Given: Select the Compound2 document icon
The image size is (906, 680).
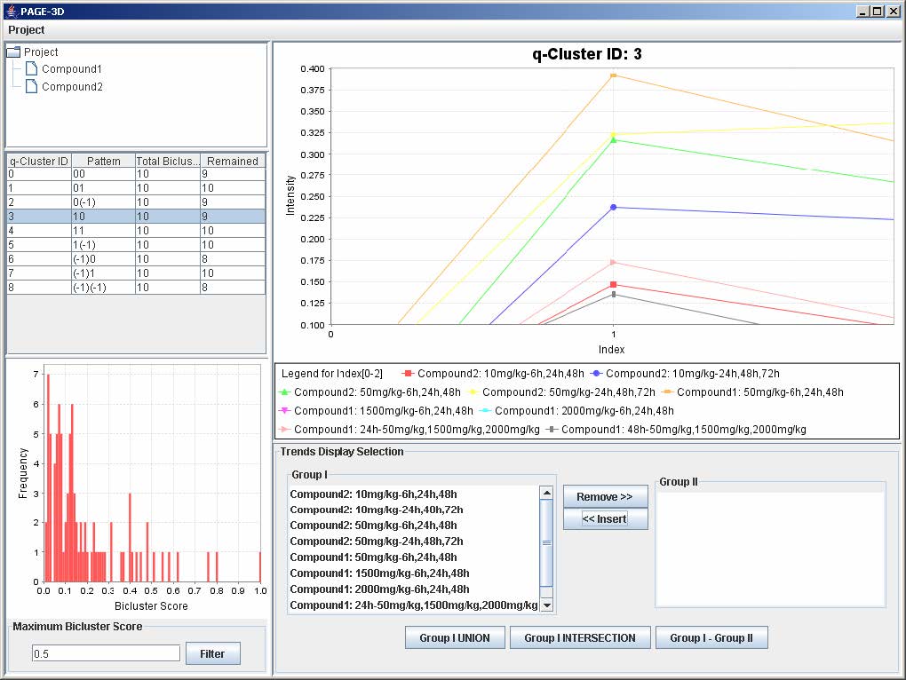Looking at the screenshot, I should point(31,87).
